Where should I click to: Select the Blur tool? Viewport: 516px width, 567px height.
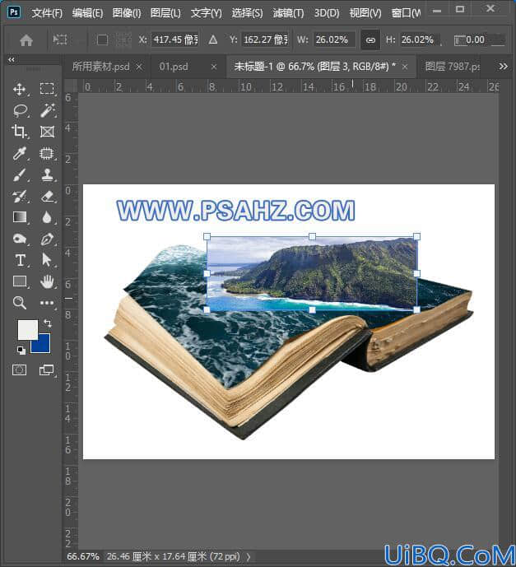click(47, 217)
